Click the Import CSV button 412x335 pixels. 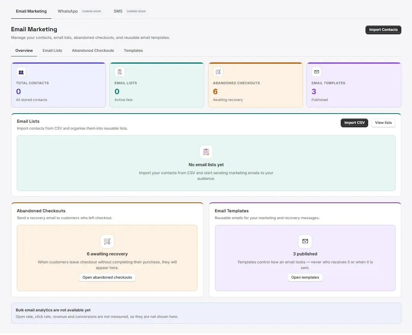click(355, 123)
